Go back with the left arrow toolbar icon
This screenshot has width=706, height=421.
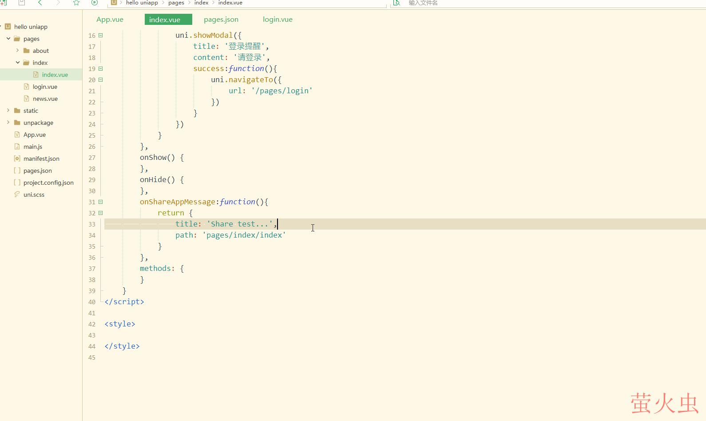[x=40, y=3]
